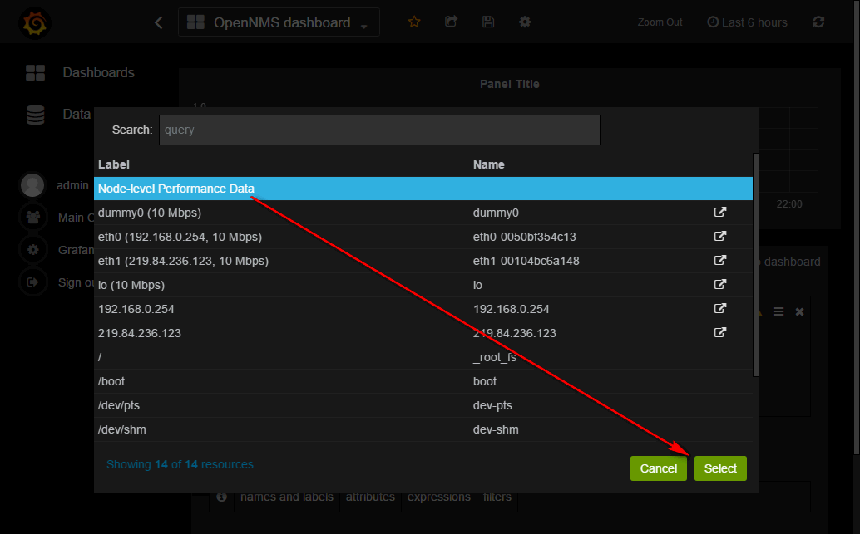
Task: Open dashboard settings gear icon
Action: (525, 22)
